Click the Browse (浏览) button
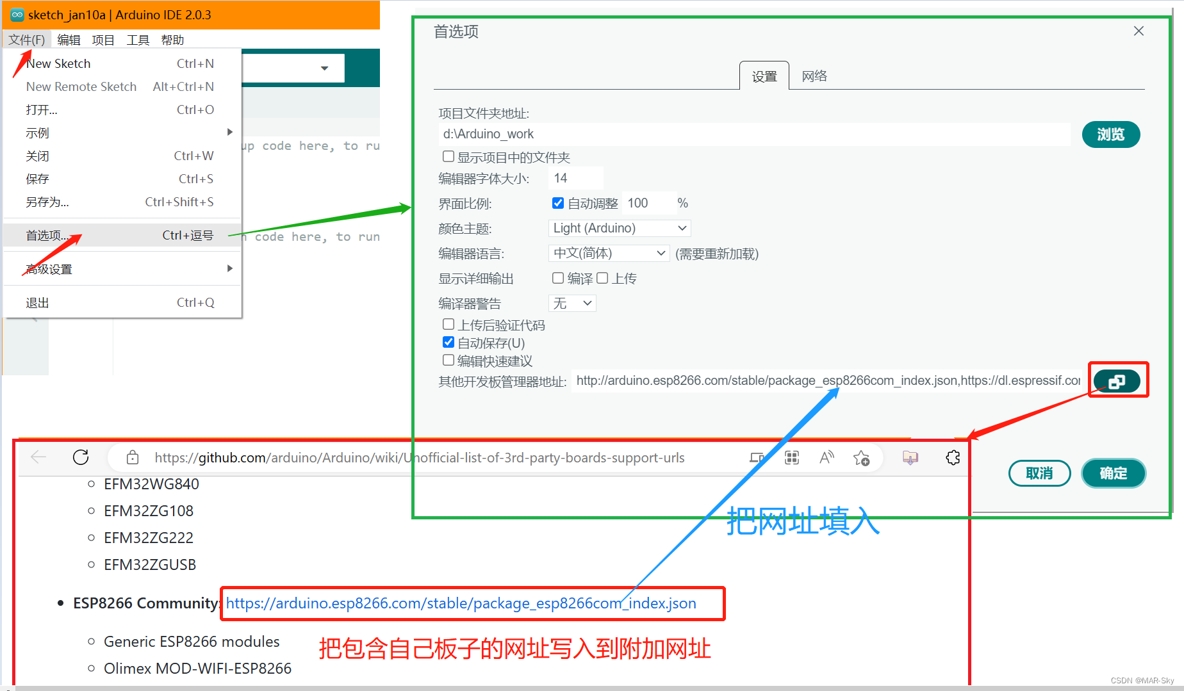This screenshot has height=691, width=1184. point(1111,134)
